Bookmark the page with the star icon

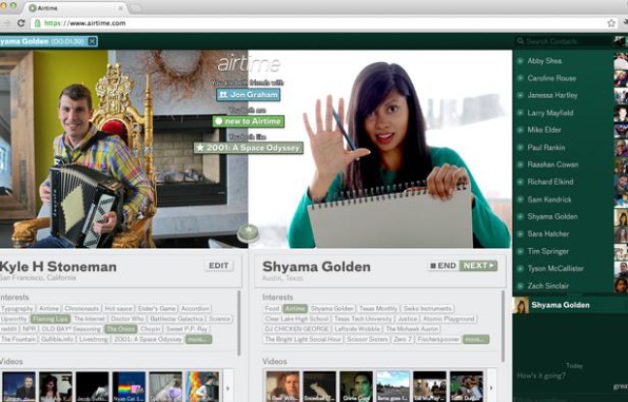pyautogui.click(x=612, y=23)
